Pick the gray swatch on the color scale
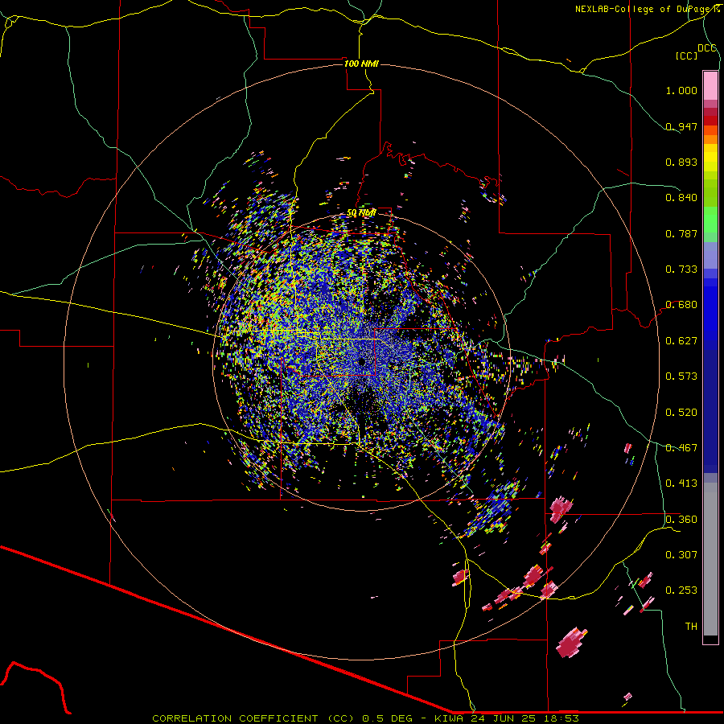Image resolution: width=724 pixels, height=724 pixels. pos(710,559)
